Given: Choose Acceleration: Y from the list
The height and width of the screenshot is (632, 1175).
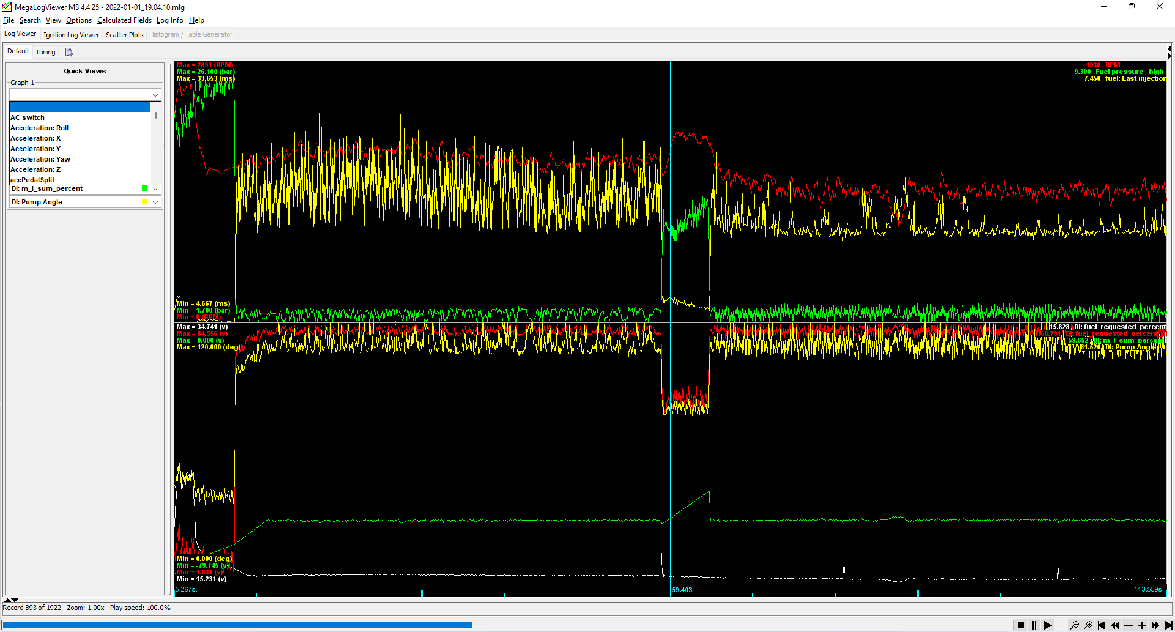Looking at the screenshot, I should [x=80, y=149].
